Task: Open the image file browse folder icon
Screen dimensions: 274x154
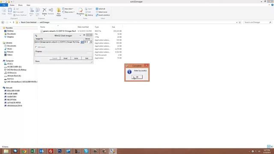Action: coord(82,42)
